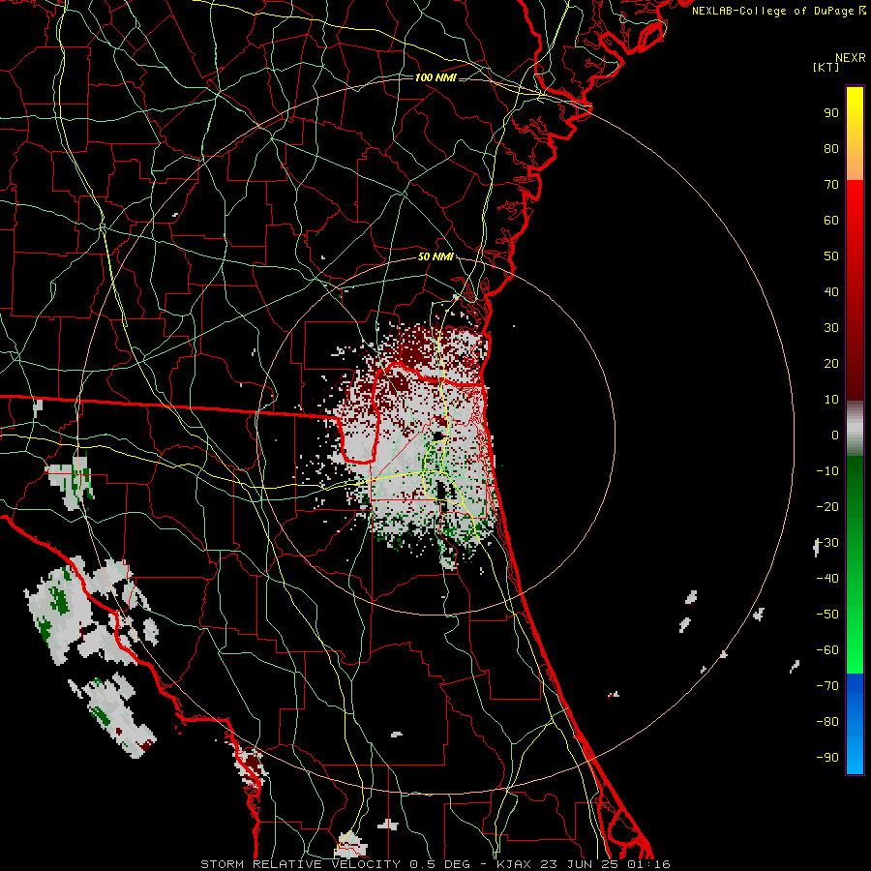Click the 50 NMI range ring label
The image size is (871, 871).
[x=435, y=256]
